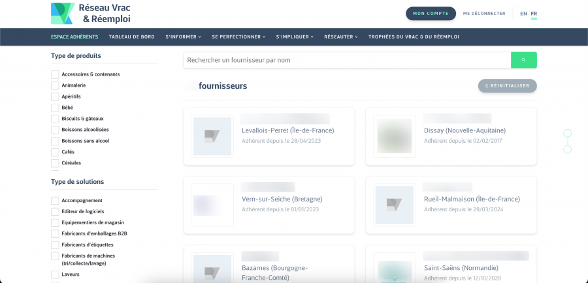Switch language to EN
588x283 pixels.
tap(523, 14)
